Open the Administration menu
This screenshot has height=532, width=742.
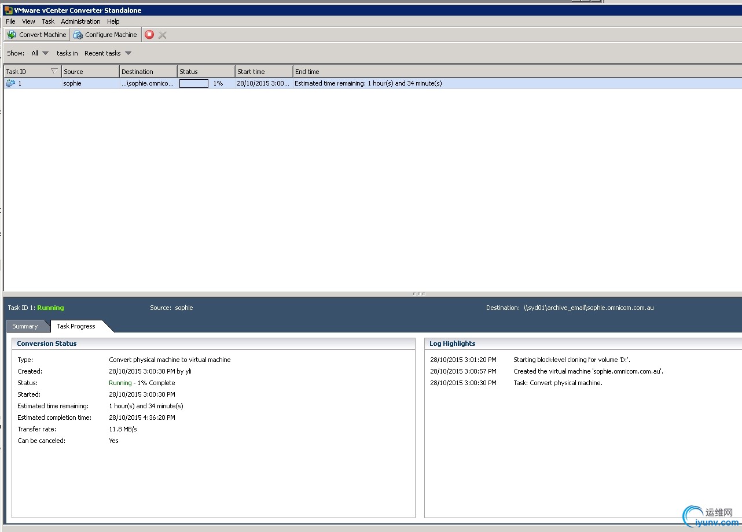click(80, 21)
